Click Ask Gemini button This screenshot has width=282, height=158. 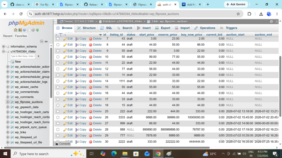click(x=236, y=4)
